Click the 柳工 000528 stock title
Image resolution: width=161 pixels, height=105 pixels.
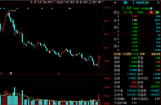[x=136, y=3]
